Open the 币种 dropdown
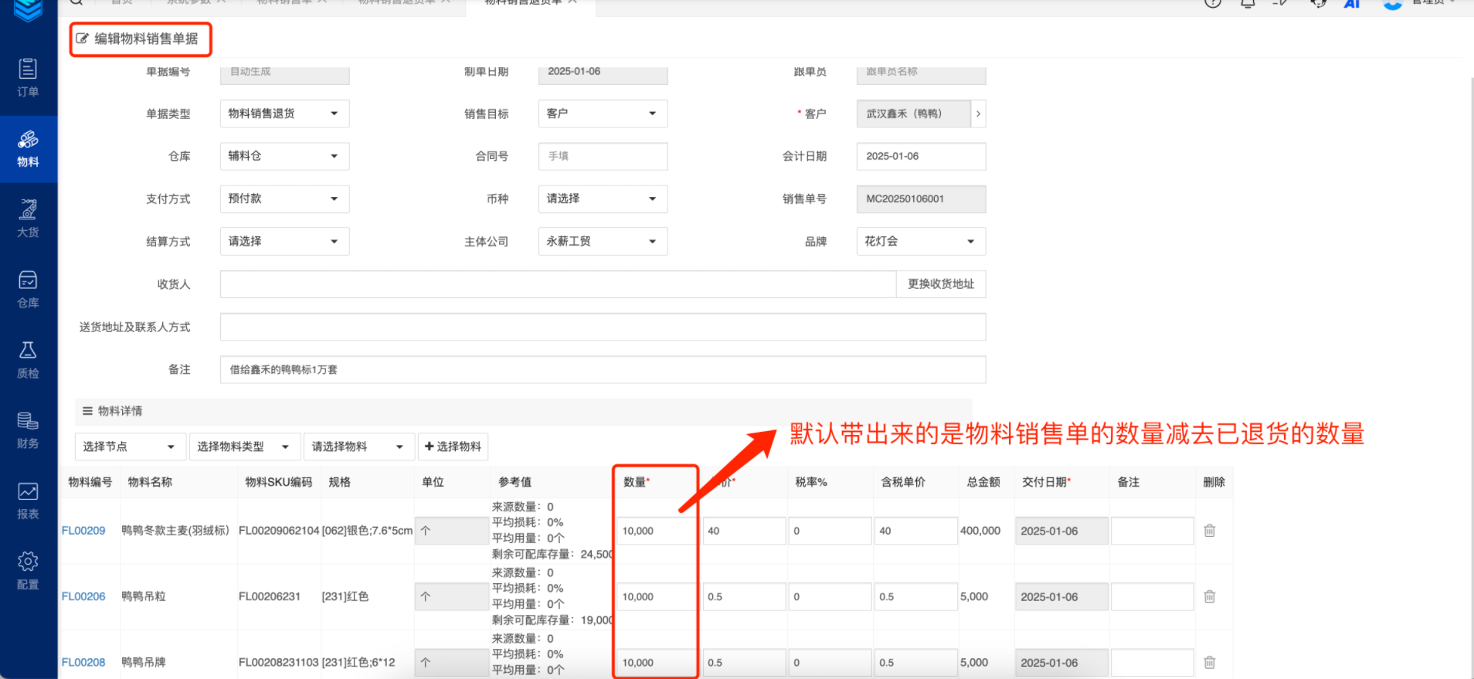The image size is (1474, 679). coord(603,199)
